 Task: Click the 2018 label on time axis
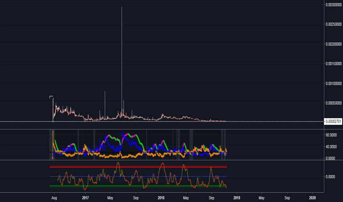(161, 198)
